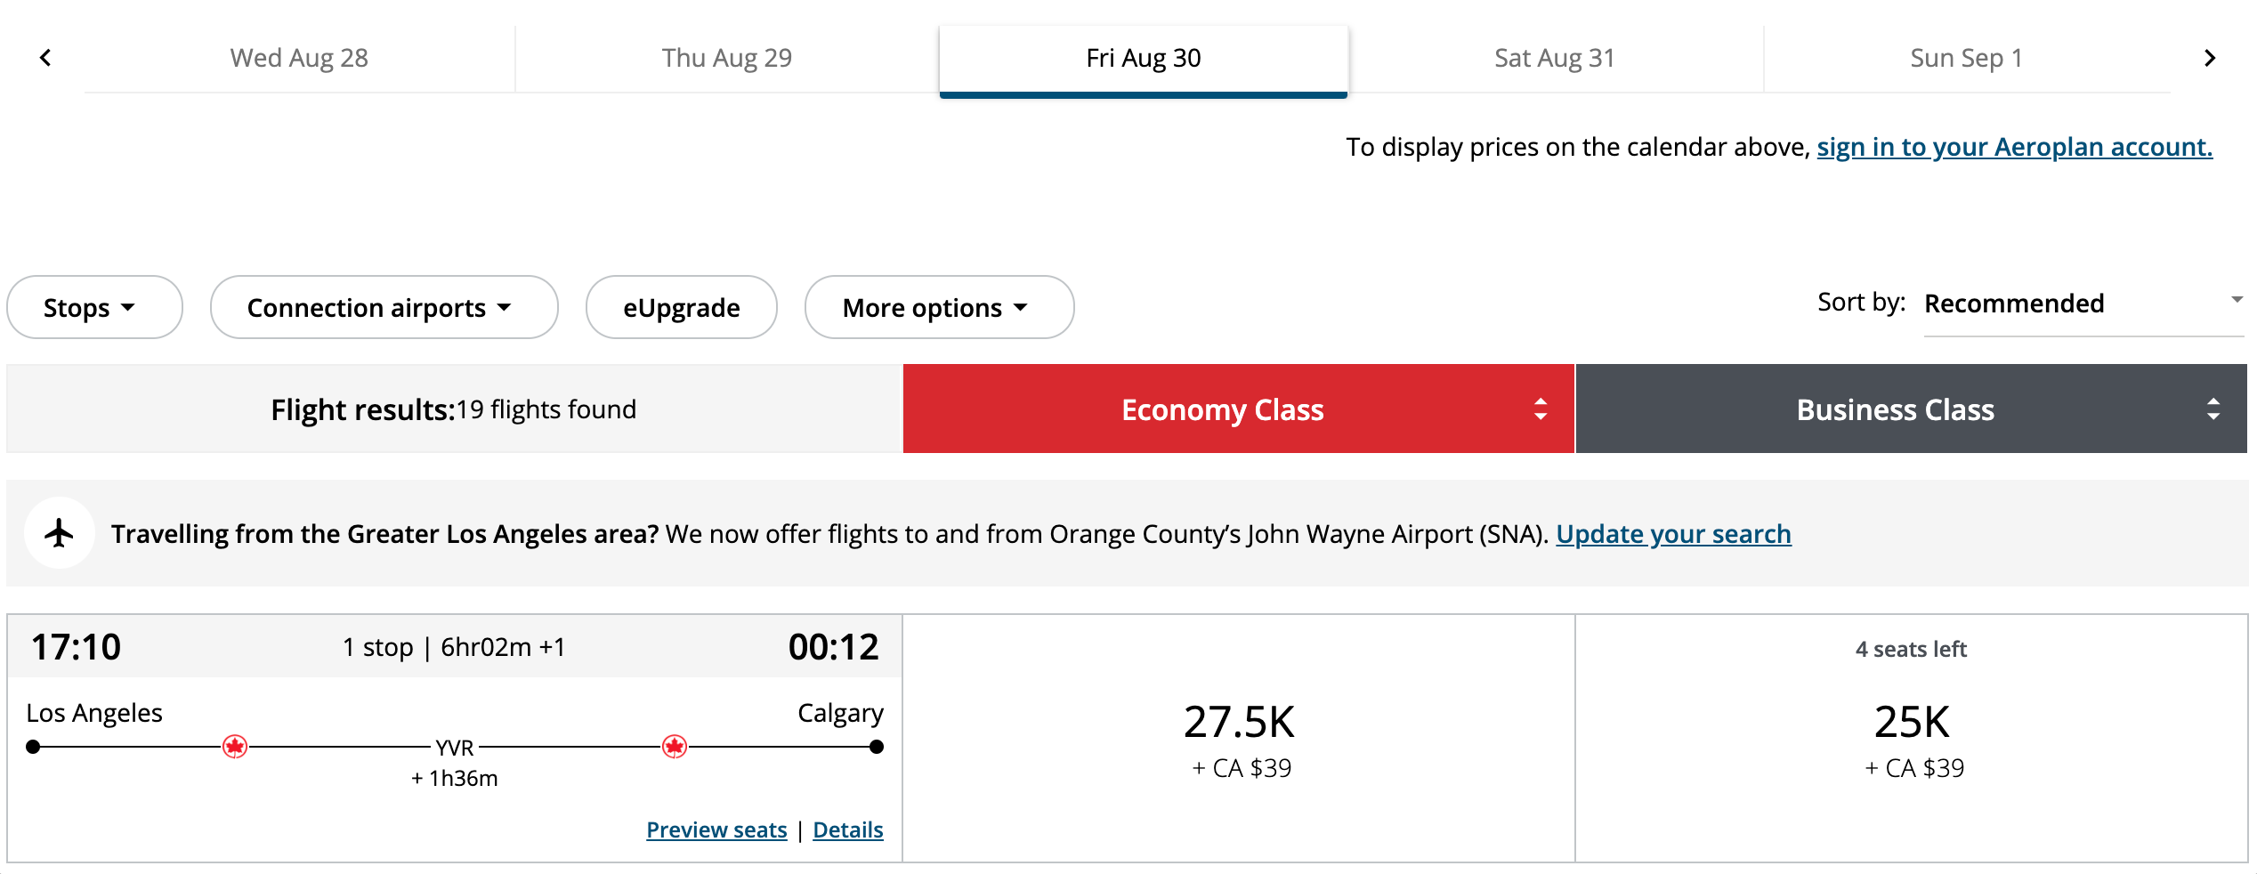Select the Thu Aug 29 date tab

(x=726, y=59)
